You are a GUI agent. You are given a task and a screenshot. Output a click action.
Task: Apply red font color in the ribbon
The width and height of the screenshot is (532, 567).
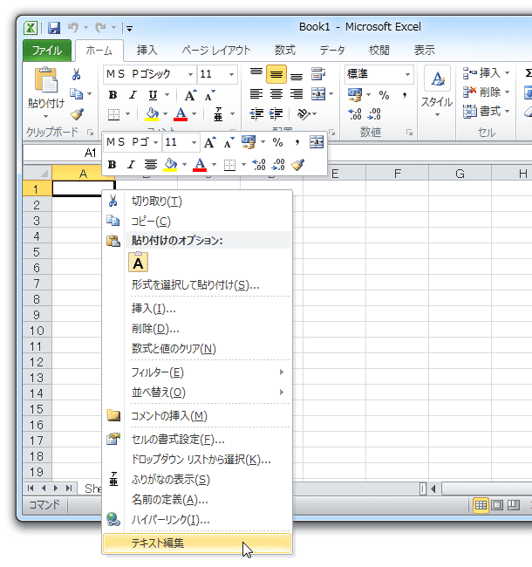click(x=181, y=114)
